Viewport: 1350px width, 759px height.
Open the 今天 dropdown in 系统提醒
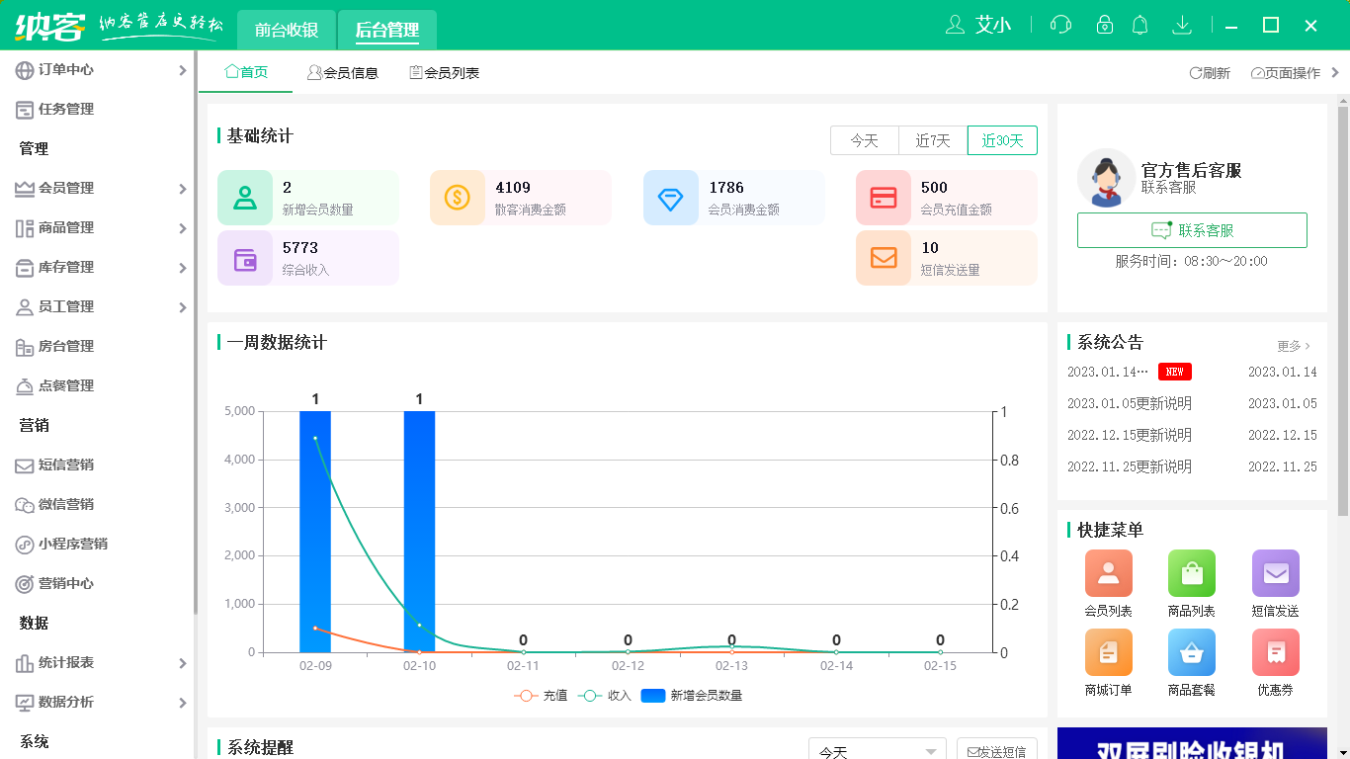click(877, 749)
